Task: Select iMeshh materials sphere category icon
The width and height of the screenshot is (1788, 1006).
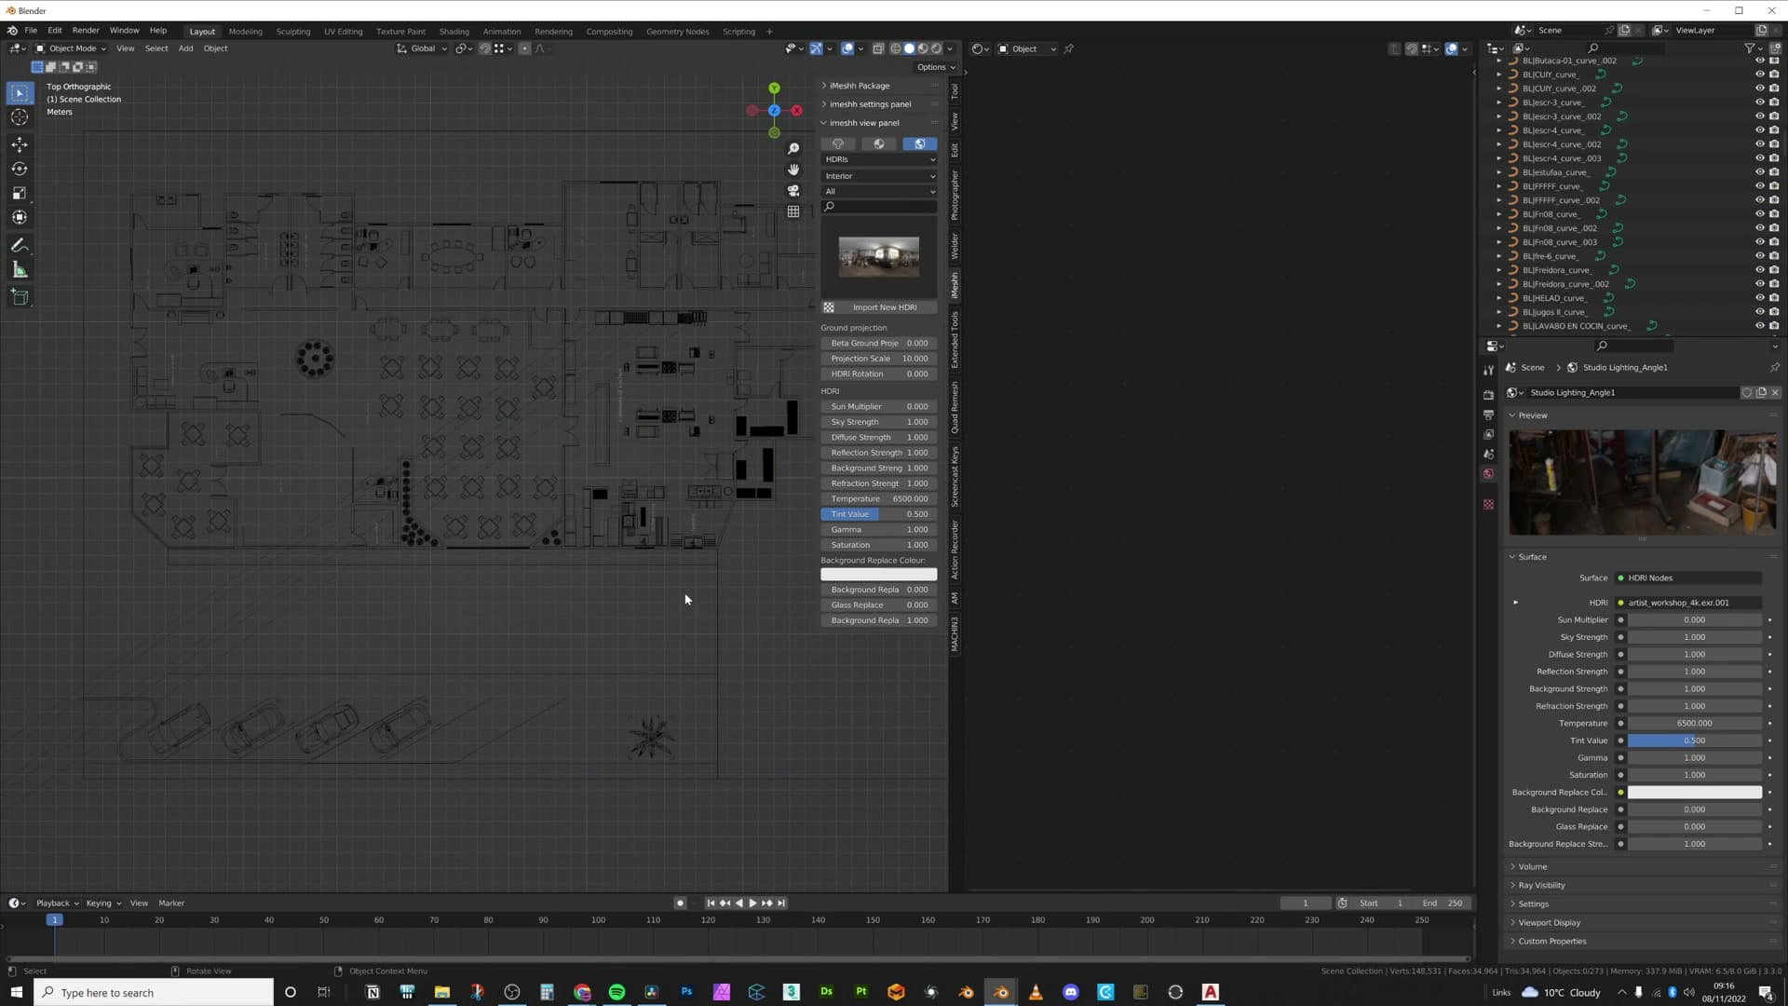Action: coord(878,144)
